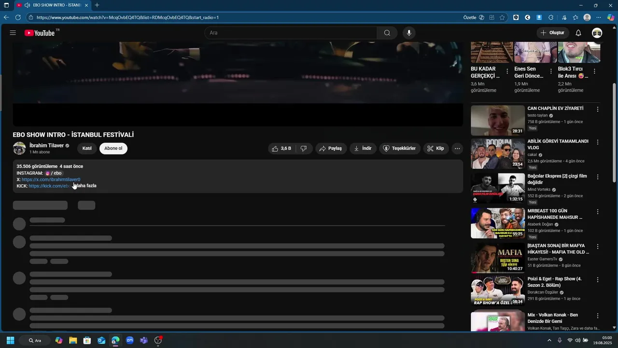
Task: Open options for MRBEAST 100 GÜN video
Action: tap(598, 212)
